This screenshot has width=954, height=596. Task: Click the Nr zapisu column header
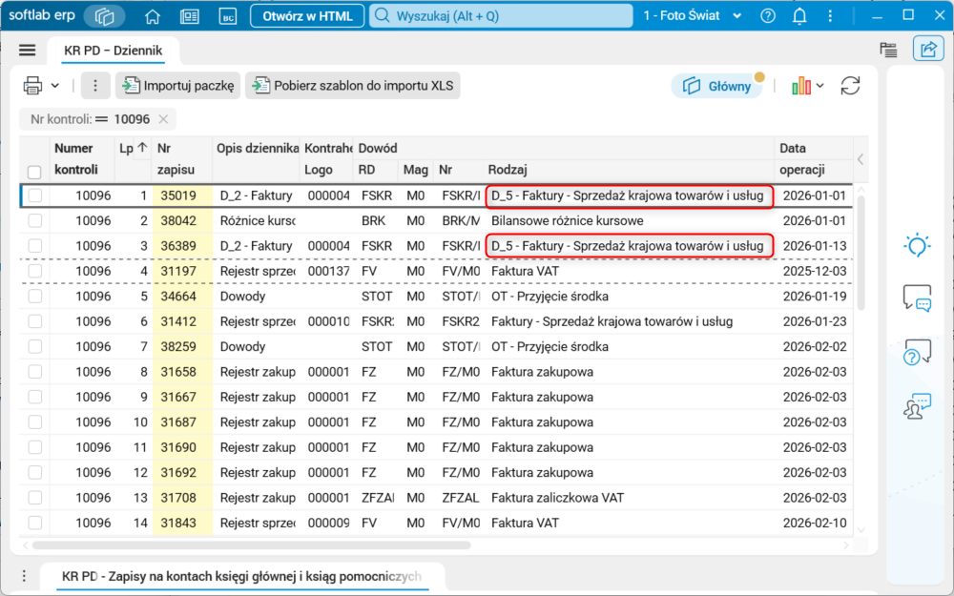point(181,158)
